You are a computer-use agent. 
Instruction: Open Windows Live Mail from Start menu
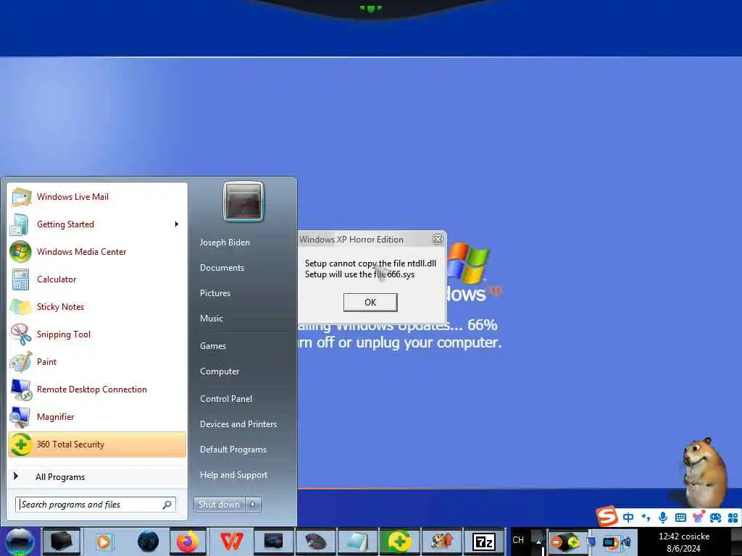pos(97,197)
